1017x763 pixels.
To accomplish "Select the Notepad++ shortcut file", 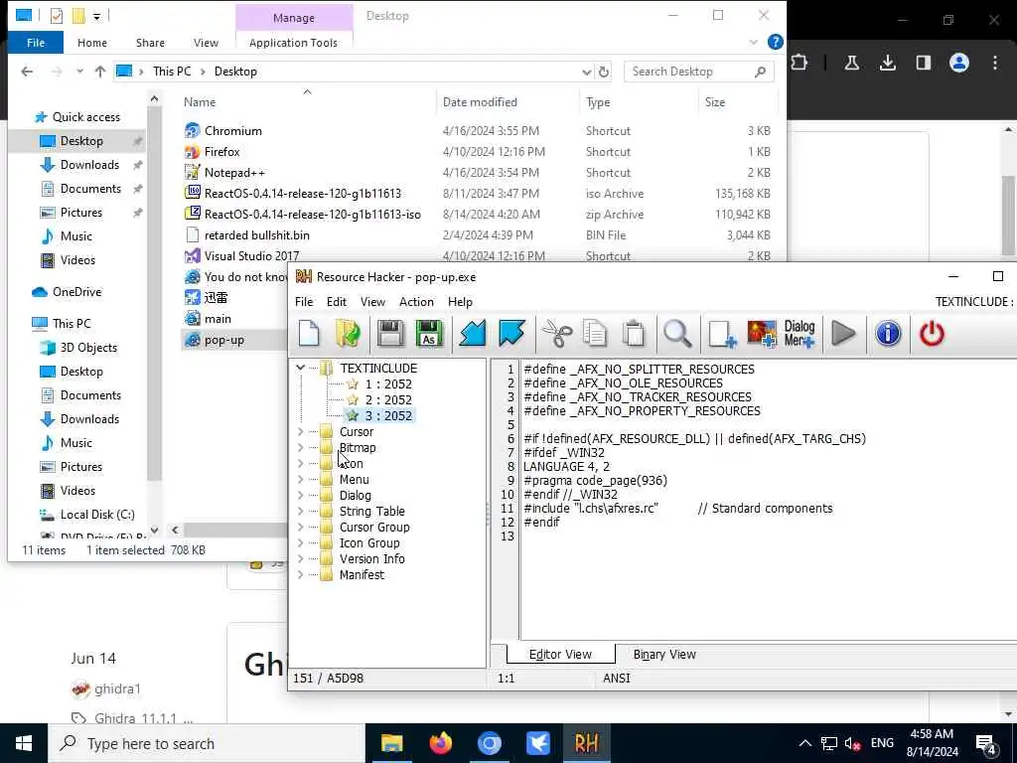I will point(234,173).
